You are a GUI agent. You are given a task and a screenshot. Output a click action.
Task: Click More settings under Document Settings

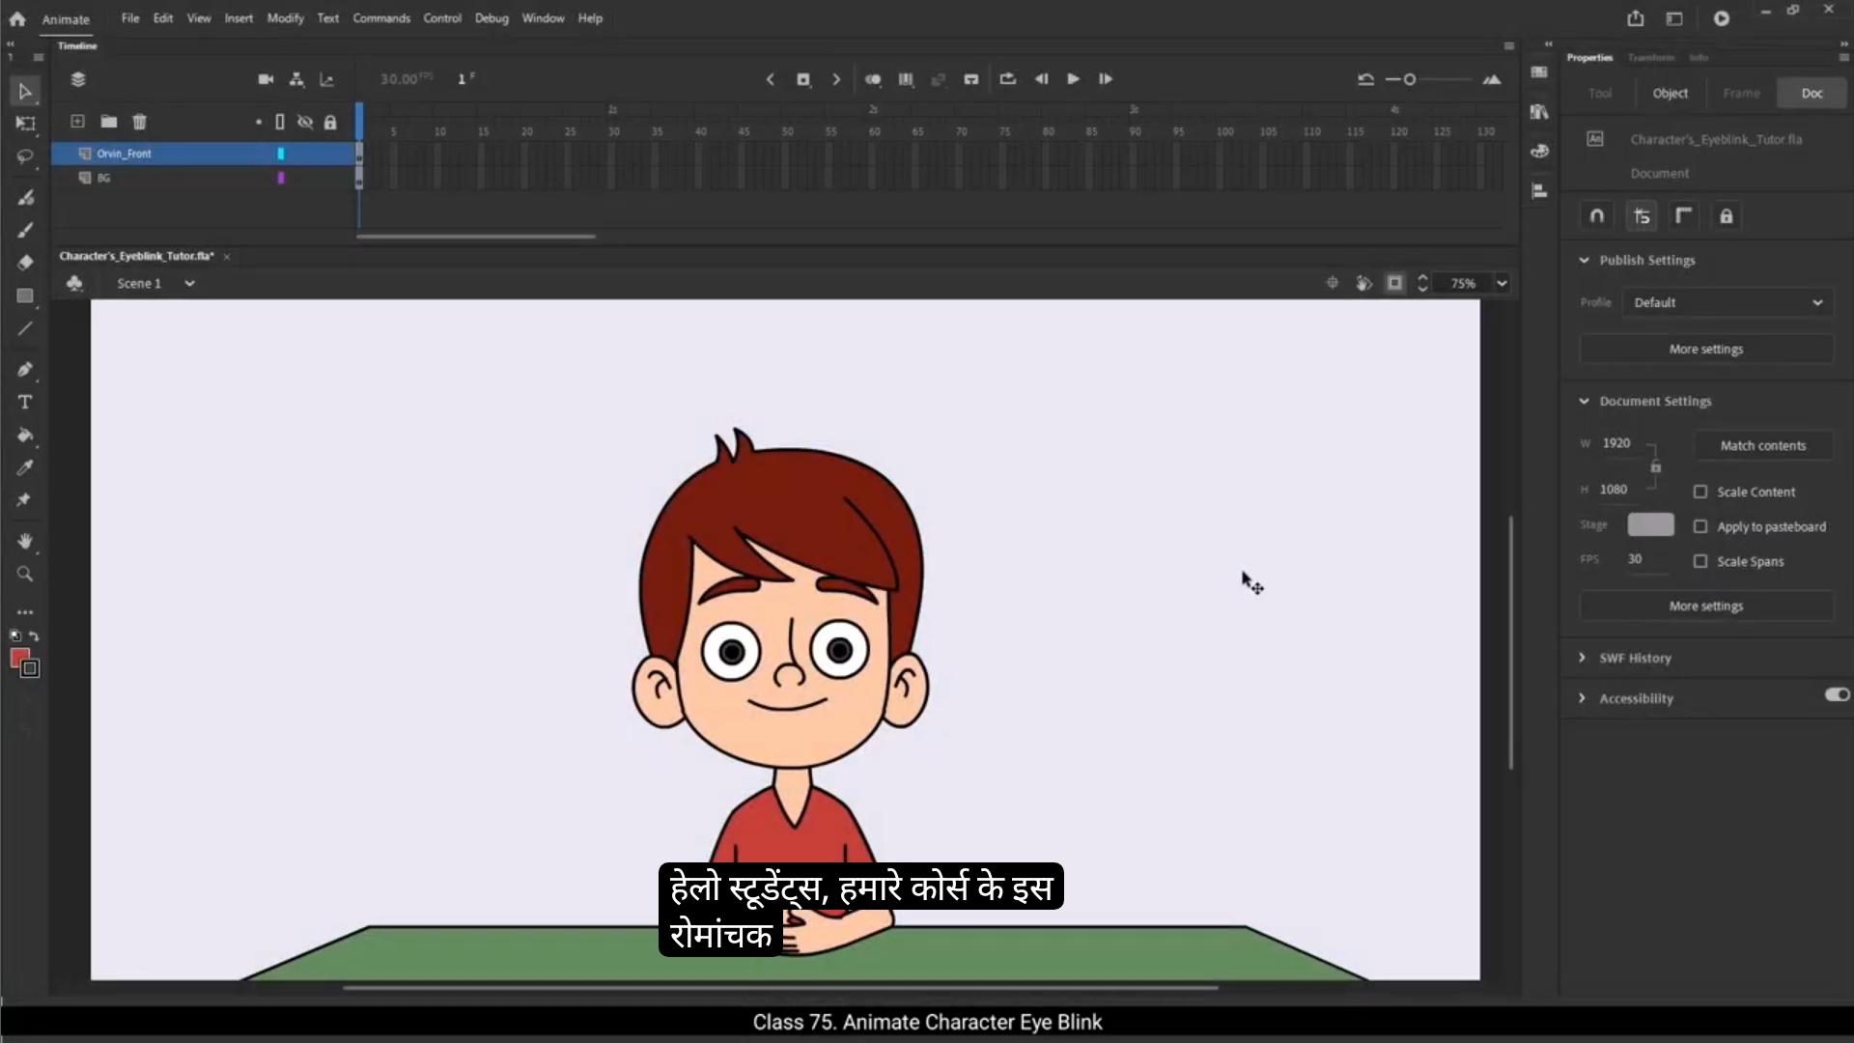pyautogui.click(x=1706, y=606)
